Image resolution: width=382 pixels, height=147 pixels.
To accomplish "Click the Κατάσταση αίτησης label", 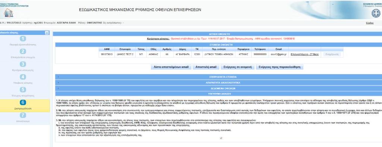I will [x=158, y=38].
